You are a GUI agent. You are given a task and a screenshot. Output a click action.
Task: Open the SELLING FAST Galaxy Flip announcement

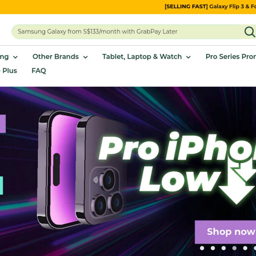210,6
